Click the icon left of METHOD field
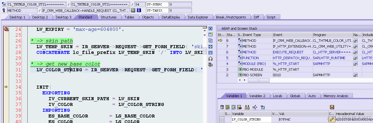The width and height of the screenshot is (373, 123). pyautogui.click(x=4, y=10)
